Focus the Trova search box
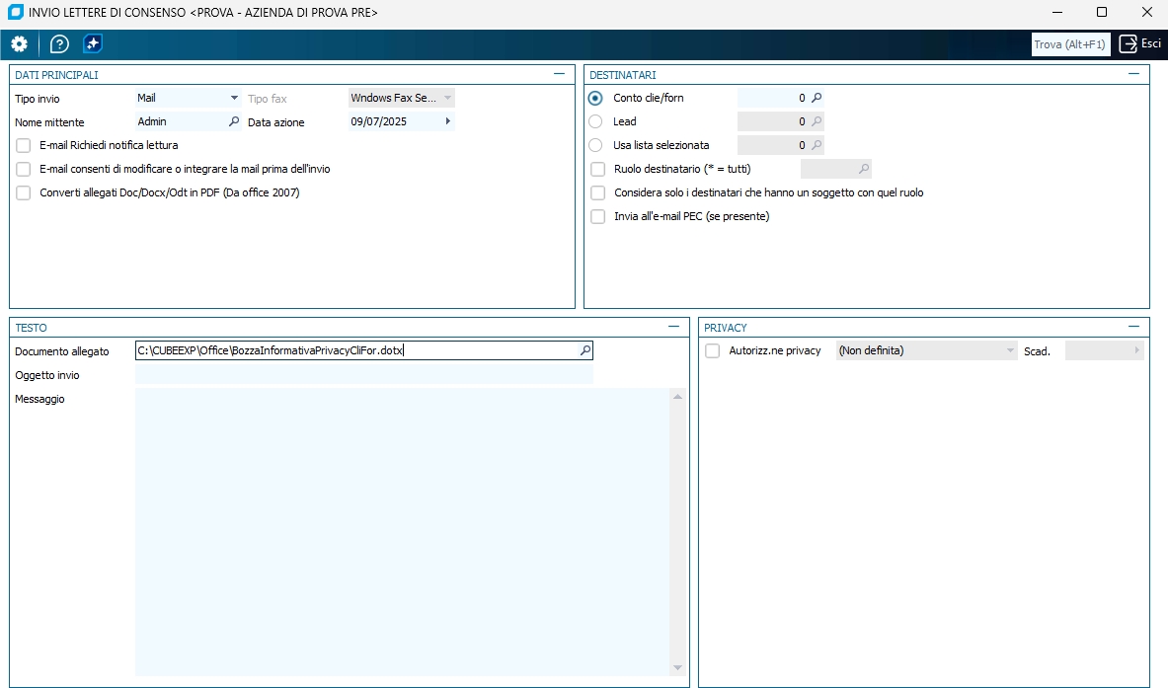 [1070, 44]
